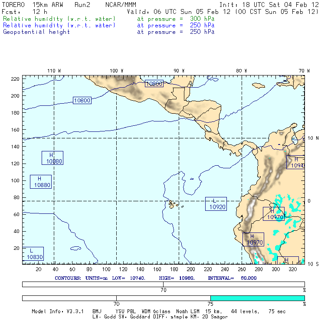Screen dimensions: 321x321
Task: Click the "DIFF: simple" footer text
Action: point(172,317)
